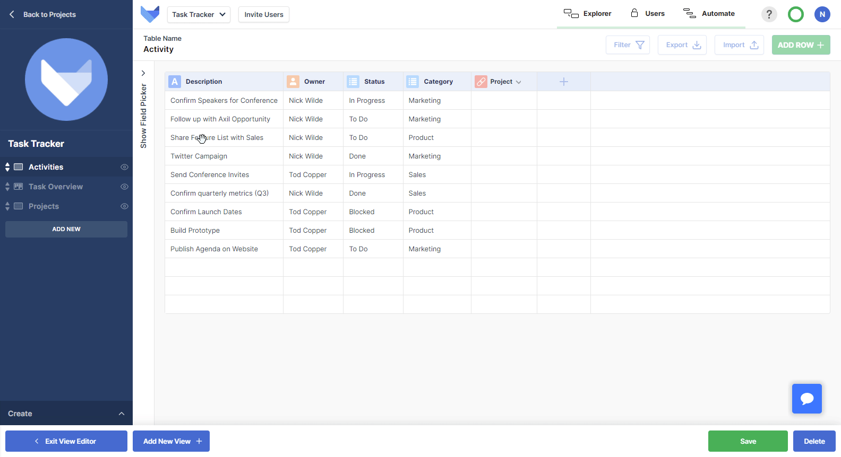
Task: Select the 'Send Conference Invites' cell
Action: pos(224,174)
